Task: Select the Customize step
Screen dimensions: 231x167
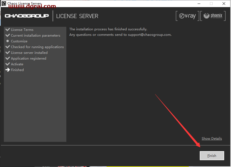Action: (19, 41)
